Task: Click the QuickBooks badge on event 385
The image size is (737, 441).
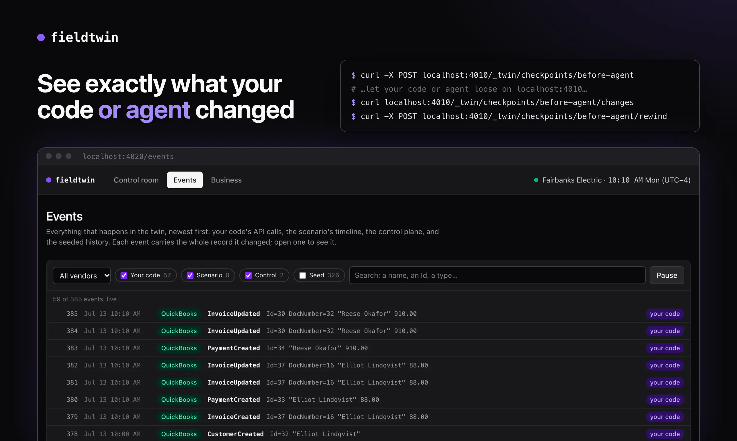Action: click(179, 314)
